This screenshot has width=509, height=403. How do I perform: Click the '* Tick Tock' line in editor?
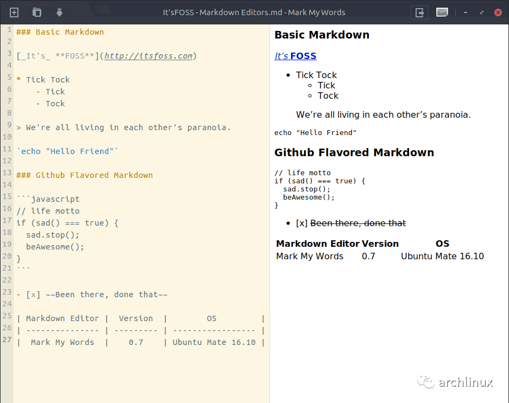coord(43,80)
